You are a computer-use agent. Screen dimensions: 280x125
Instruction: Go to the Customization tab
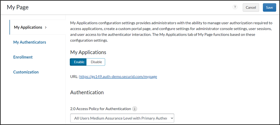click(26, 72)
